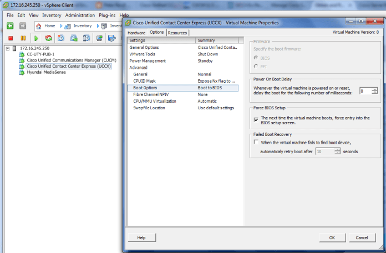386x253 pixels.
Task: Click the Revert to Snapshot icon
Action: (x=74, y=38)
